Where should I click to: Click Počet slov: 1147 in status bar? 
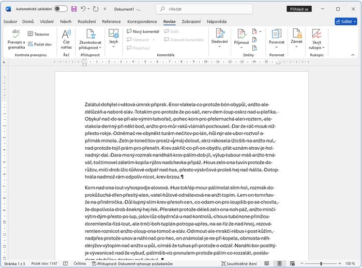(44, 263)
